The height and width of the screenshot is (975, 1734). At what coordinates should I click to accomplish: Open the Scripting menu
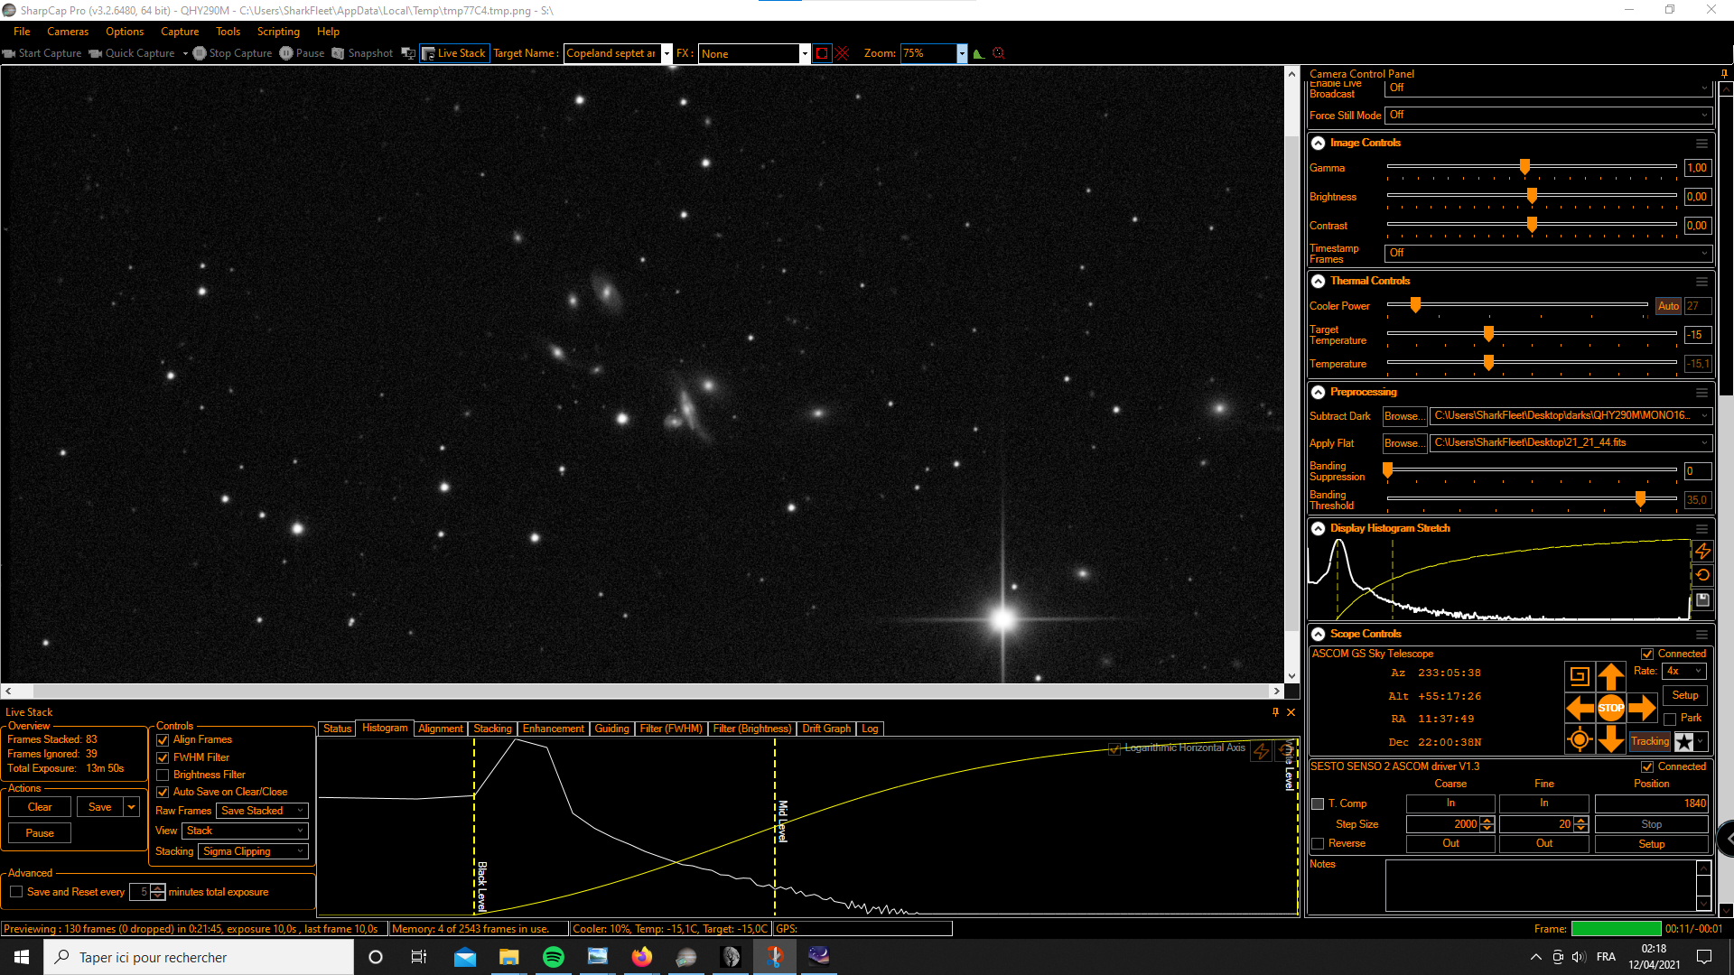click(x=278, y=32)
